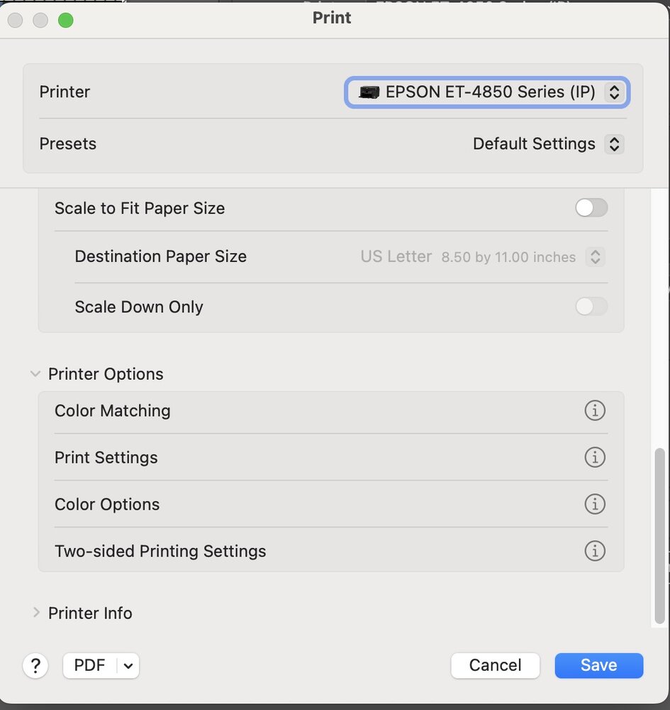The image size is (670, 710).
Task: Open Destination Paper Size dropdown
Action: (x=595, y=257)
